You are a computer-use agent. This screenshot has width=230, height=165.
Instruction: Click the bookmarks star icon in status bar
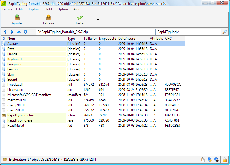click(210, 160)
